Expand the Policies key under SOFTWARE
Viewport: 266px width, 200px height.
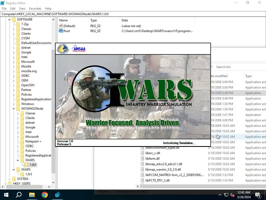coord(14,95)
